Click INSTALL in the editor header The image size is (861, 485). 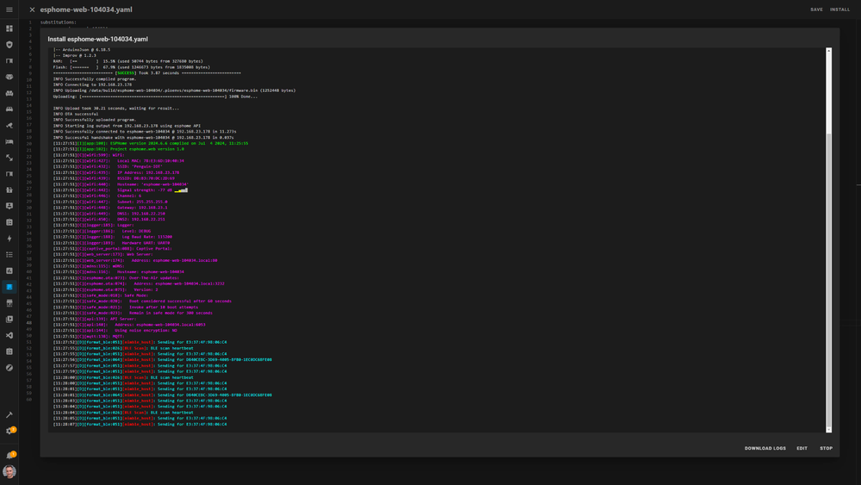[x=839, y=9]
